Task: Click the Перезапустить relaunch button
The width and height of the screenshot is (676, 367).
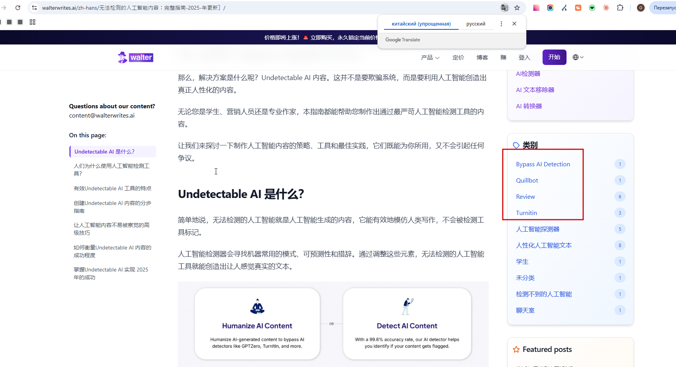Action: [x=663, y=8]
